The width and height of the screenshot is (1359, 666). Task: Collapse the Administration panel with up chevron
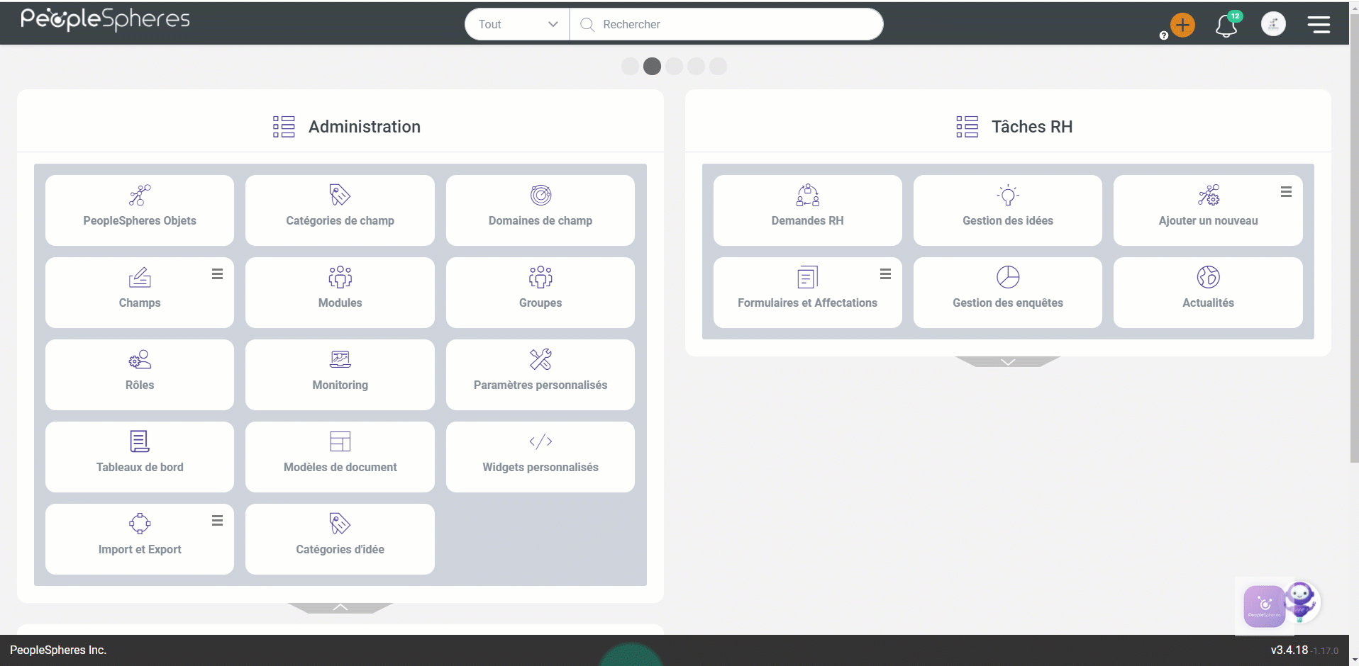point(340,608)
